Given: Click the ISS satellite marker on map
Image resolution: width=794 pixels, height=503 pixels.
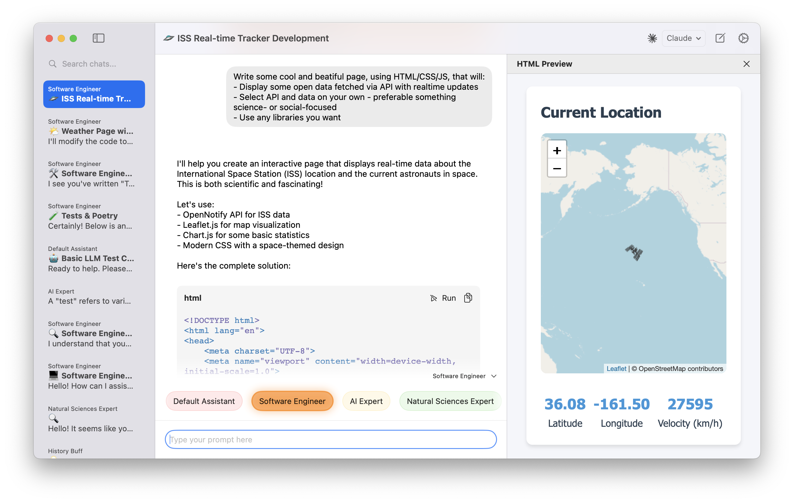Looking at the screenshot, I should tap(634, 252).
